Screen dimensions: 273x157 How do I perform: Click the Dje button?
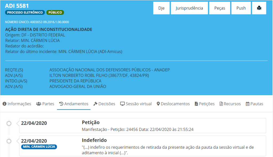point(161,8)
